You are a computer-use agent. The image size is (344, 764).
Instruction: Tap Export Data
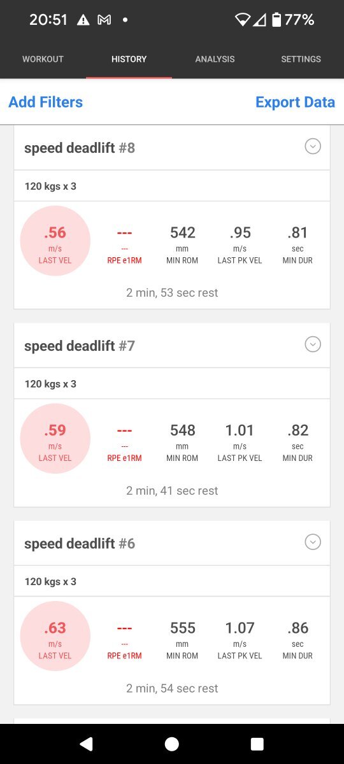(295, 102)
